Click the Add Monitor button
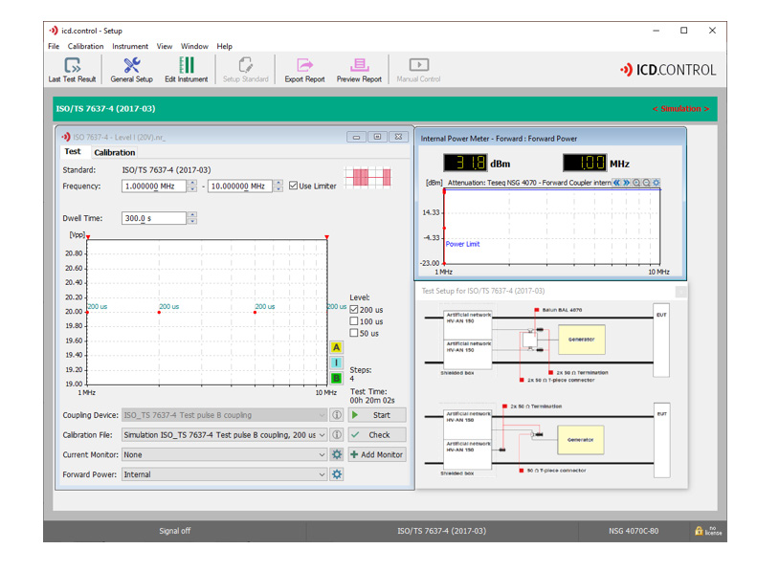The image size is (779, 571). point(377,455)
